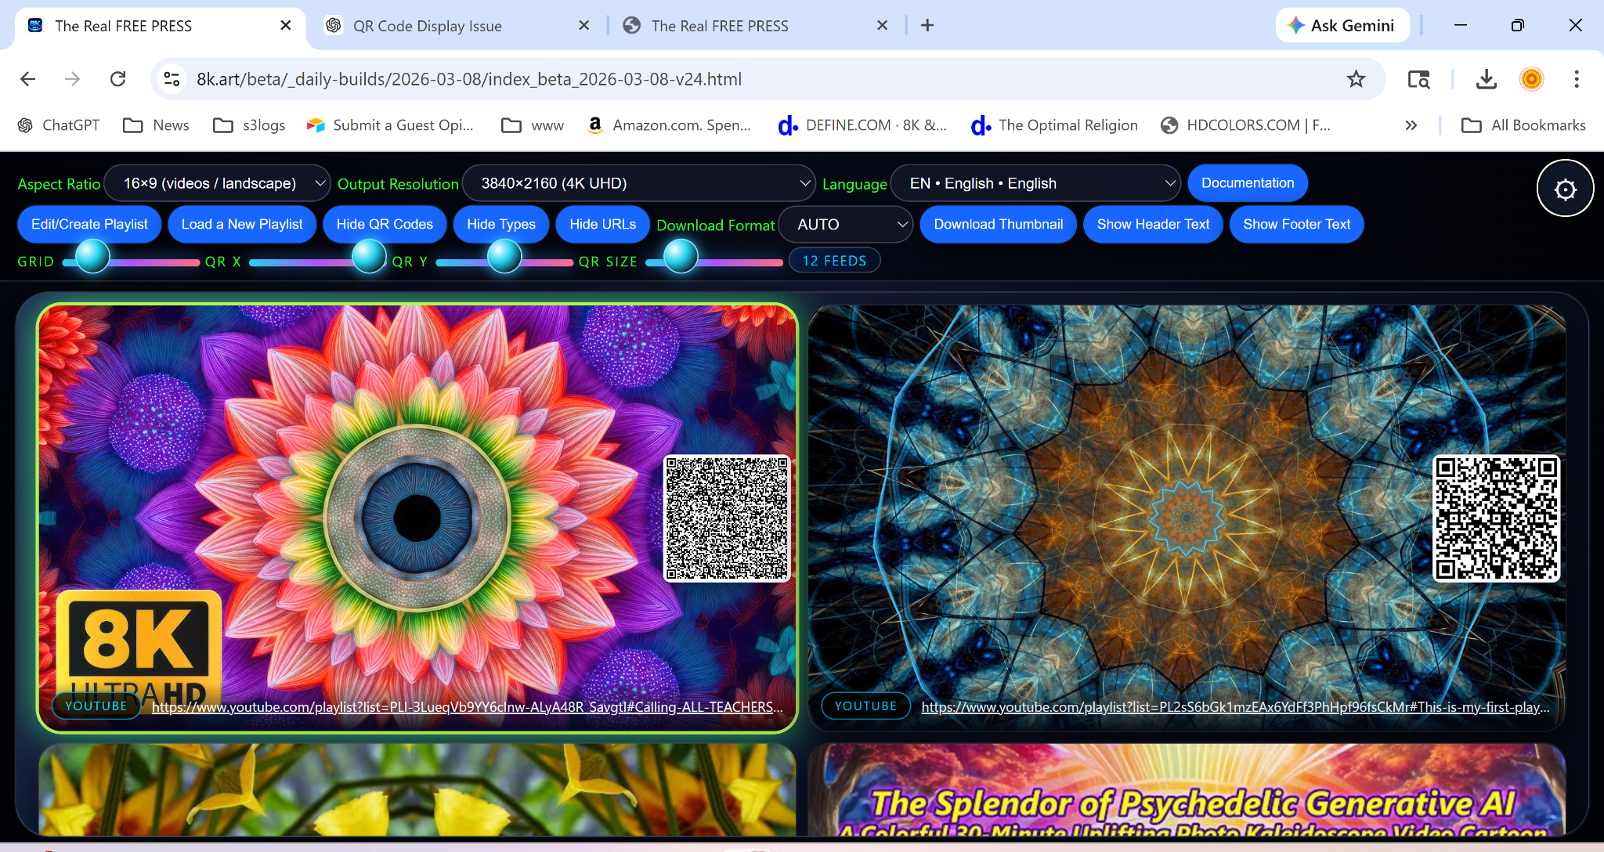Open the HDCOLORS.COM bookmark
The image size is (1604, 852).
point(1245,125)
